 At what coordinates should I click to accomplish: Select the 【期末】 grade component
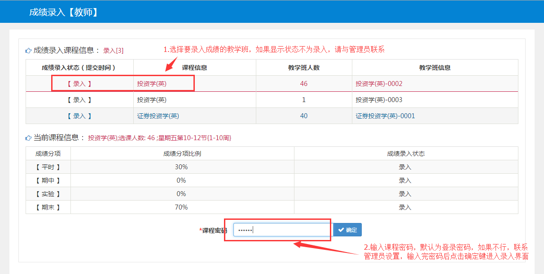coord(48,207)
